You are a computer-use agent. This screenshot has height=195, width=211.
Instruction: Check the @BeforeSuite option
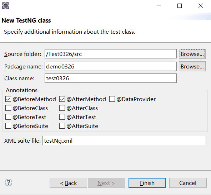point(8,126)
